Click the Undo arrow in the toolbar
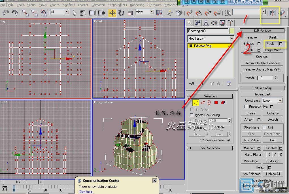289x194 pixels. click(6, 13)
